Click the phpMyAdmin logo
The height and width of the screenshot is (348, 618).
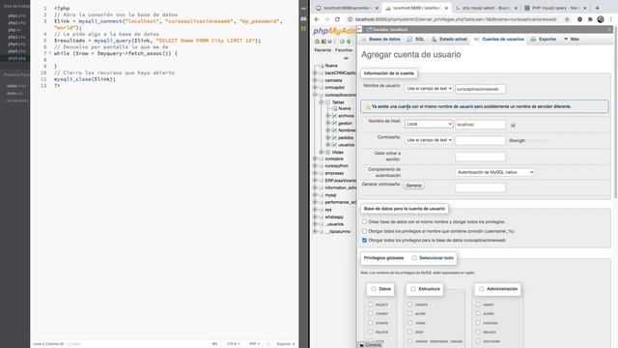click(x=334, y=31)
